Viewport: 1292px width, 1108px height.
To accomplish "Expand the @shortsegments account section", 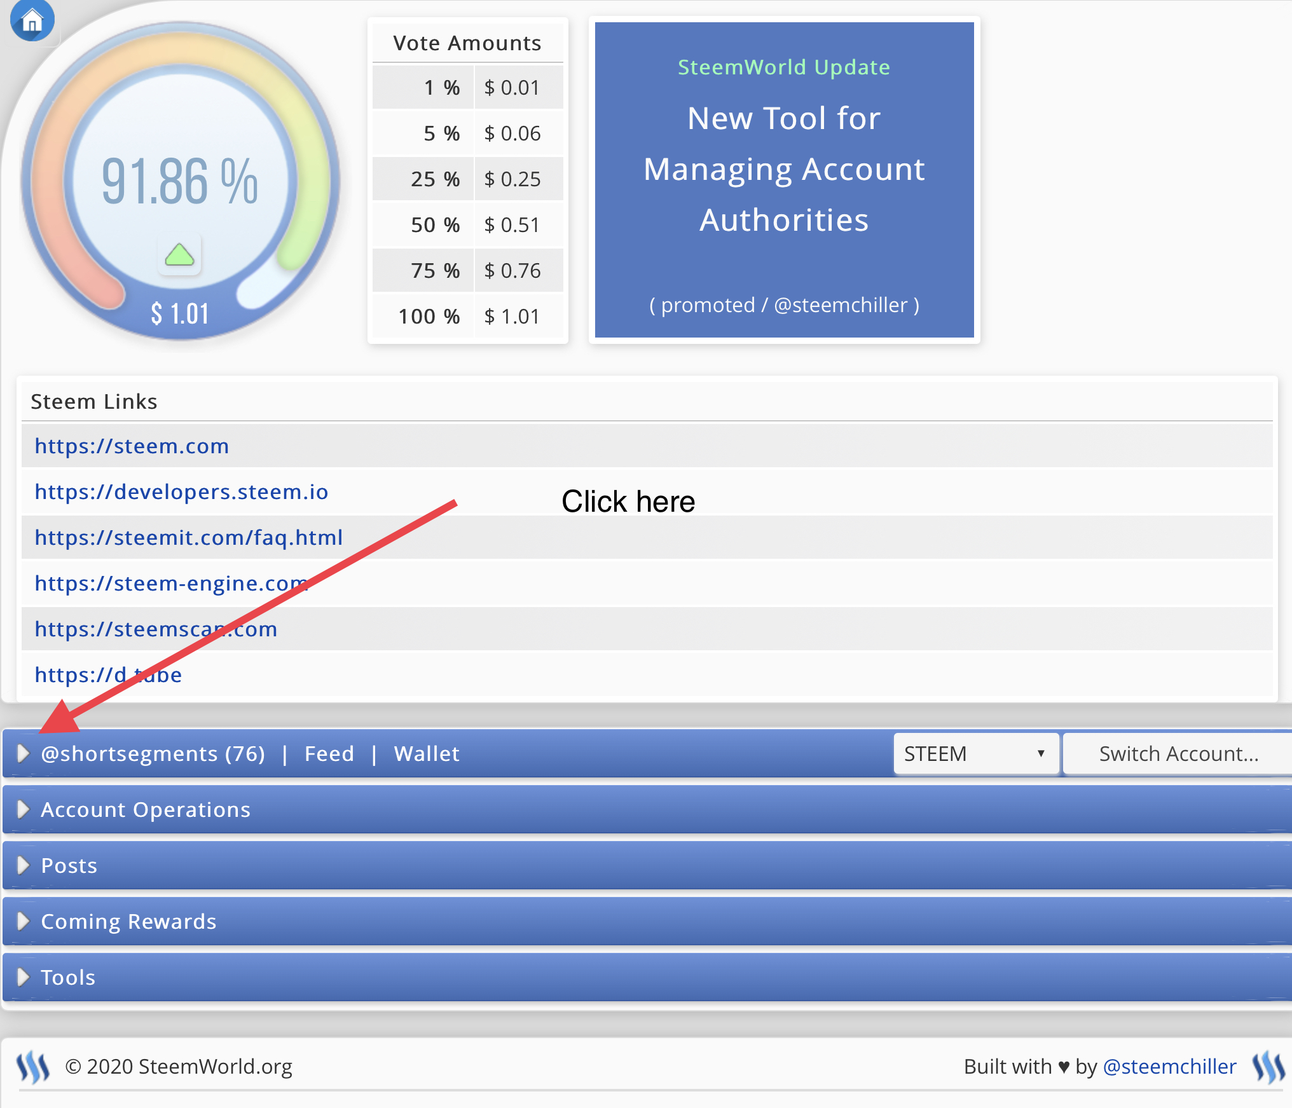I will click(24, 753).
